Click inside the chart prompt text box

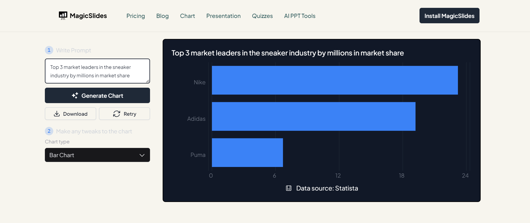(x=97, y=71)
